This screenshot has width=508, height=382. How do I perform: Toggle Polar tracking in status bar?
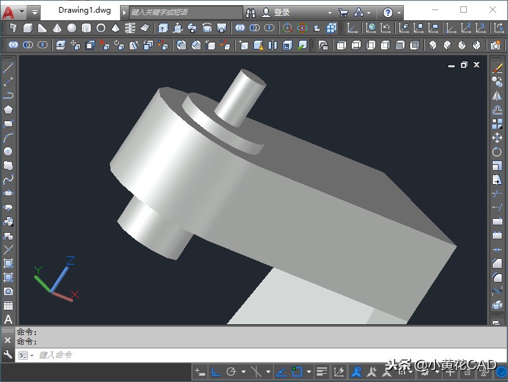pos(231,372)
